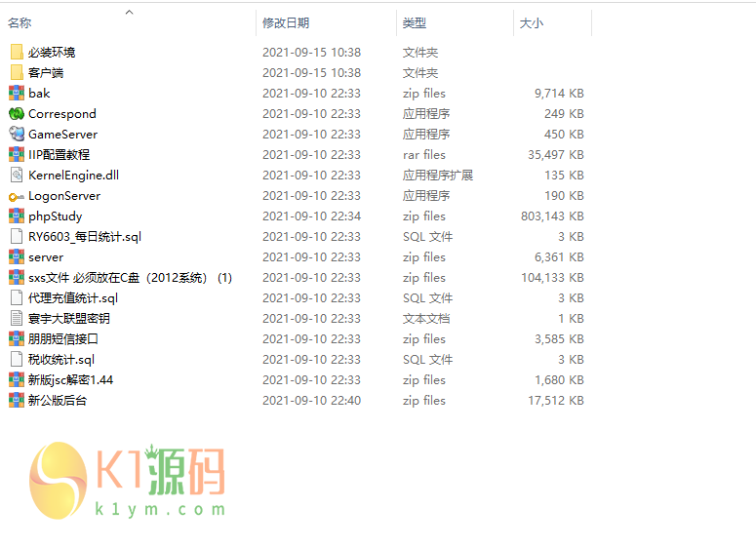Select the file name 必装环境

(52, 52)
